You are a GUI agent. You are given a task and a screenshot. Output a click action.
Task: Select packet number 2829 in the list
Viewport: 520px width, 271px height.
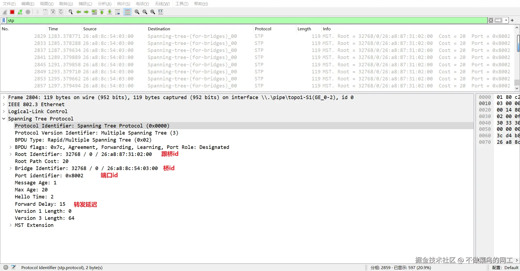[257, 36]
